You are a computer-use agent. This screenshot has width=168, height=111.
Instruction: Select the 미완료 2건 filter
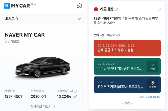113,35
